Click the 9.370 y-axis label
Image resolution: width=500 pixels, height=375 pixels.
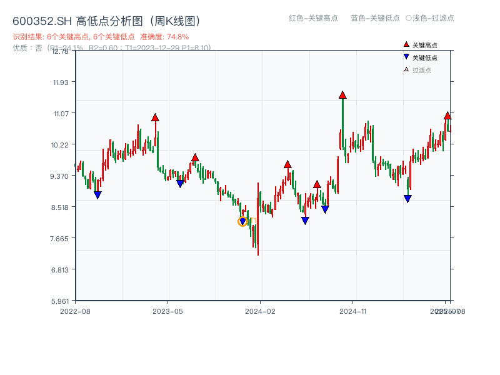pos(59,176)
